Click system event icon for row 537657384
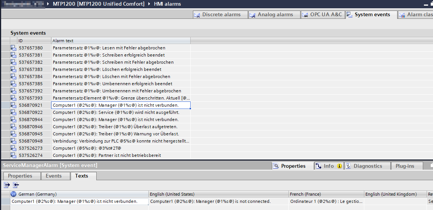 click(13, 77)
